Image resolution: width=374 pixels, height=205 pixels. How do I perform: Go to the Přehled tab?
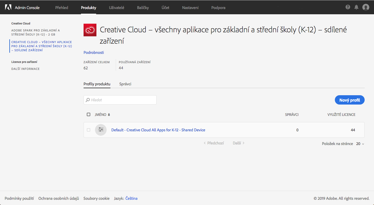(x=62, y=8)
